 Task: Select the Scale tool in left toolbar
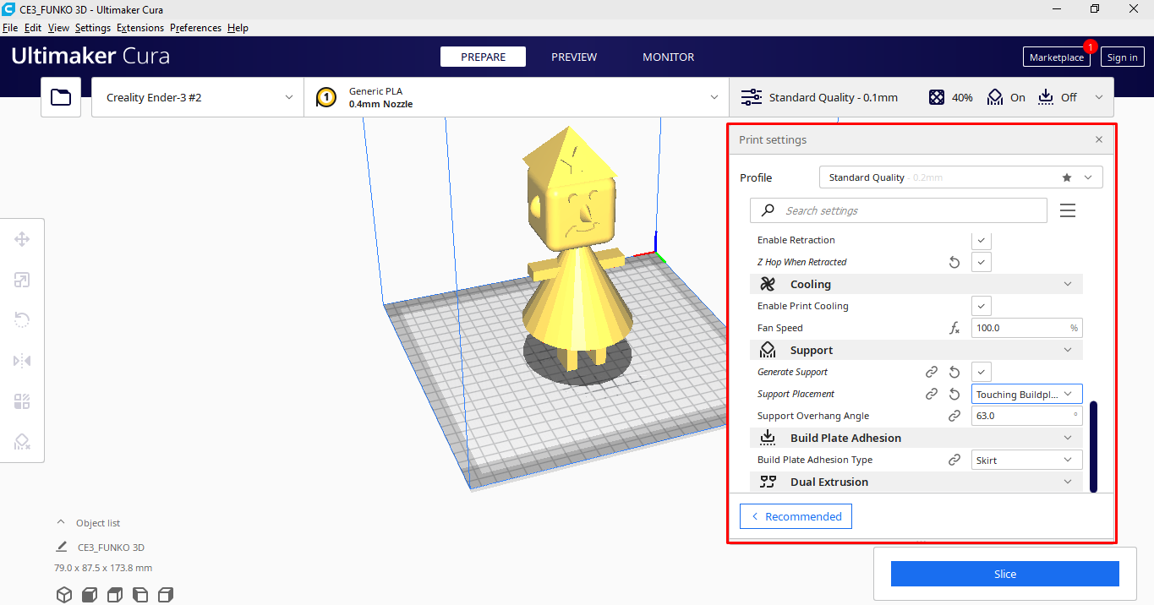pyautogui.click(x=22, y=280)
